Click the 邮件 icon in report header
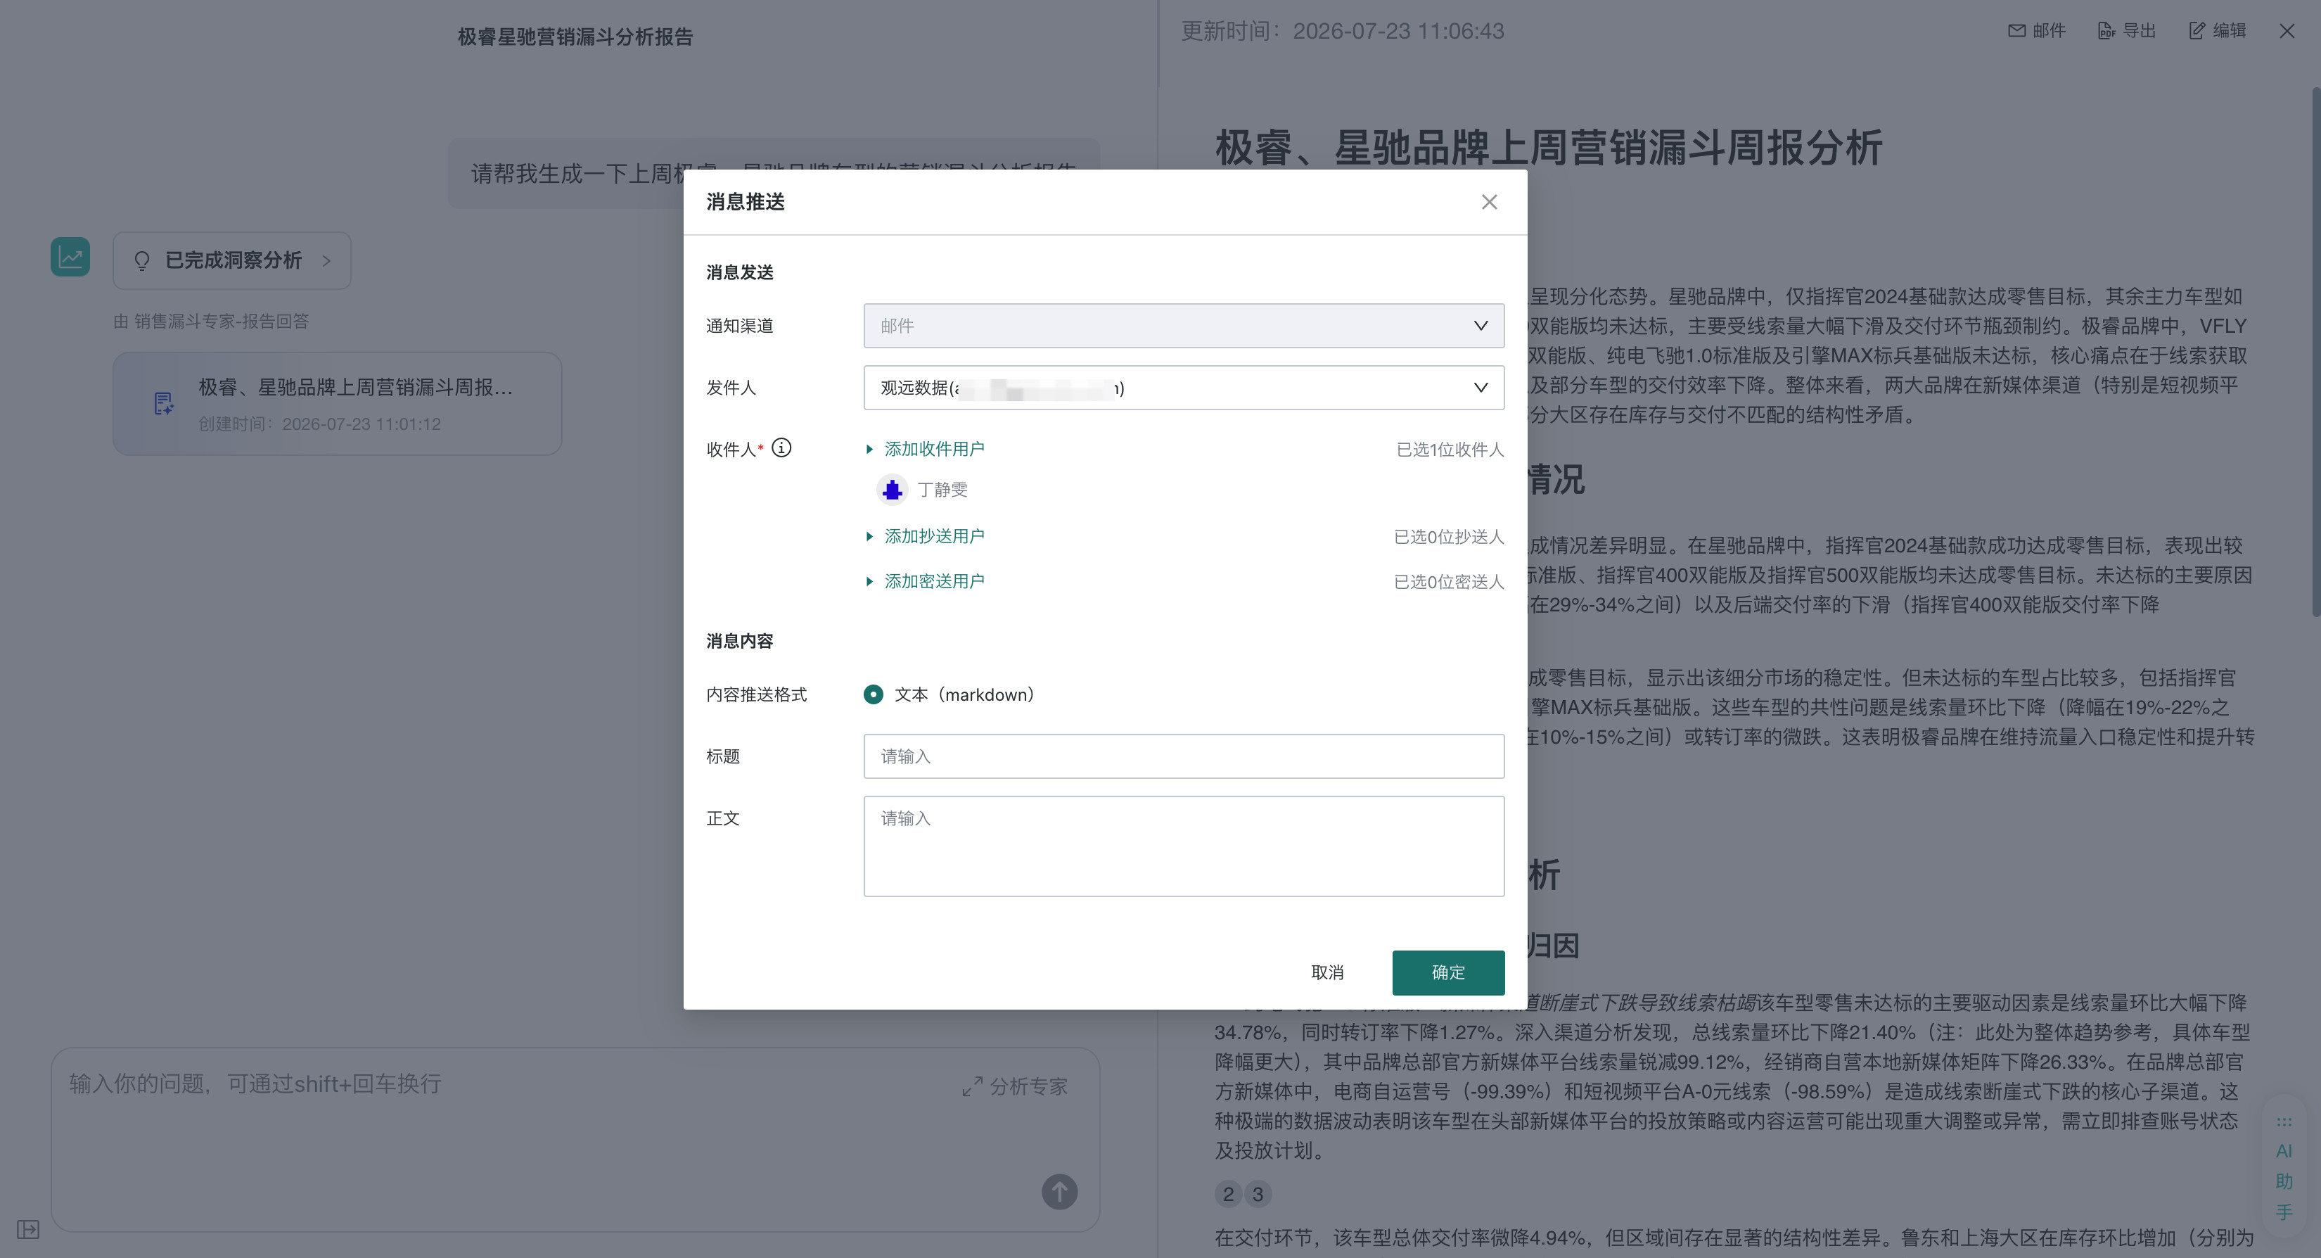Screen dimensions: 2321x1258 coord(2016,31)
